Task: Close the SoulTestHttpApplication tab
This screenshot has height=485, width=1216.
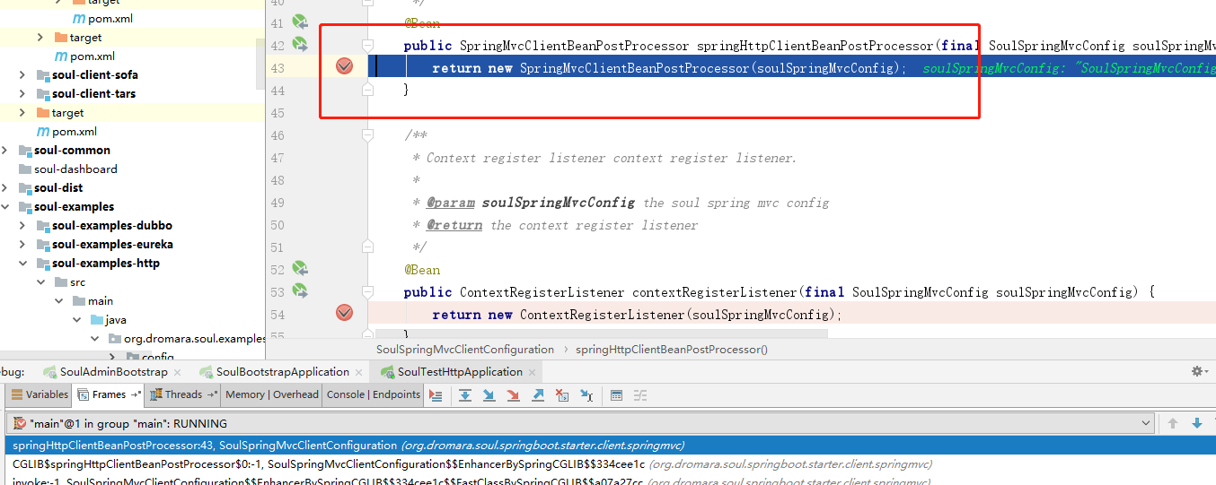Action: click(x=532, y=372)
